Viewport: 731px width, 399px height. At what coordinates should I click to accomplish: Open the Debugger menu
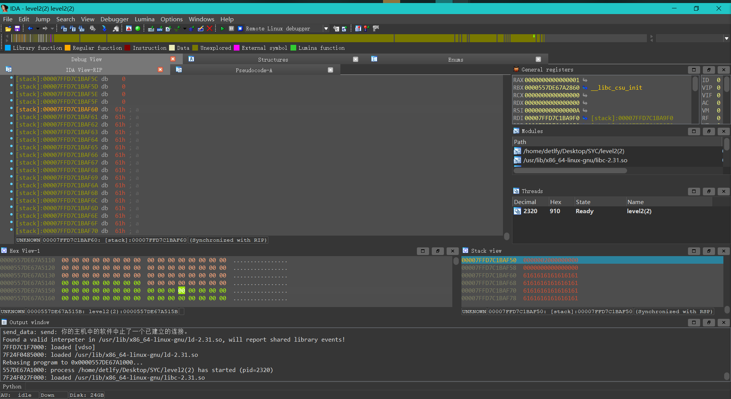click(115, 19)
